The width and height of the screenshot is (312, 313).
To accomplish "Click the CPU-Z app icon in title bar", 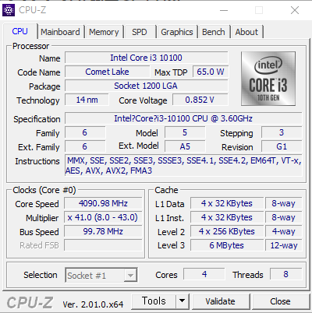I will pyautogui.click(x=9, y=10).
